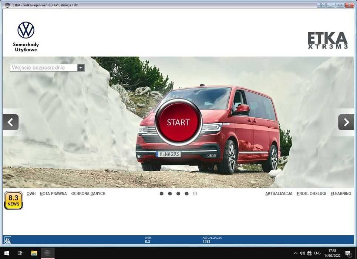Click the Volkswagen logo
Viewport: 357px width, 259px height.
coord(26,30)
